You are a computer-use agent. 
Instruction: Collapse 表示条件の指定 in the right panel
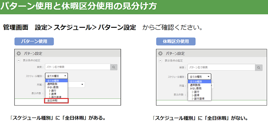click(161, 60)
